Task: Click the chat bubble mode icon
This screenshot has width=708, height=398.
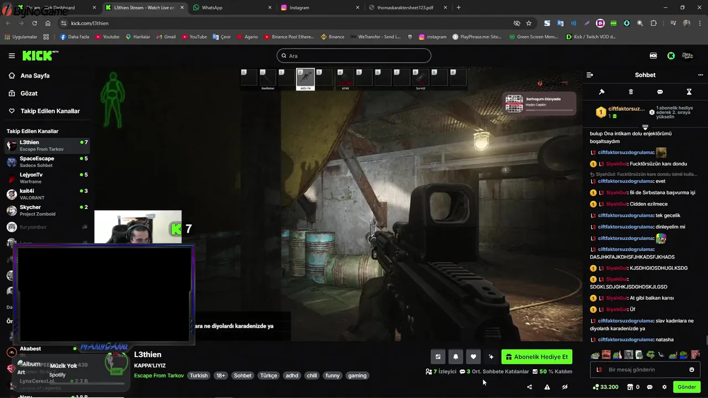Action: [x=660, y=92]
